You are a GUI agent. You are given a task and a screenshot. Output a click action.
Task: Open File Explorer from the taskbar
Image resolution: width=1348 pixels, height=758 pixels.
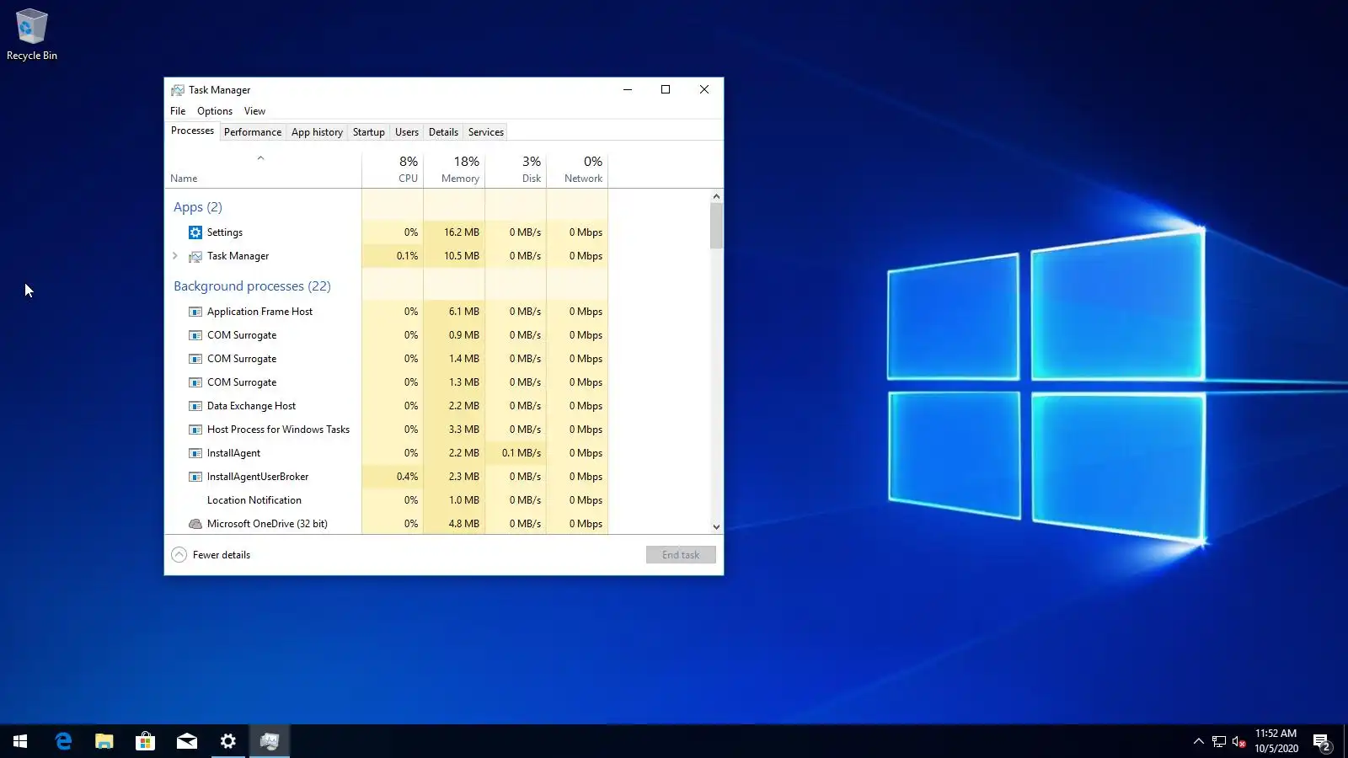click(x=104, y=741)
